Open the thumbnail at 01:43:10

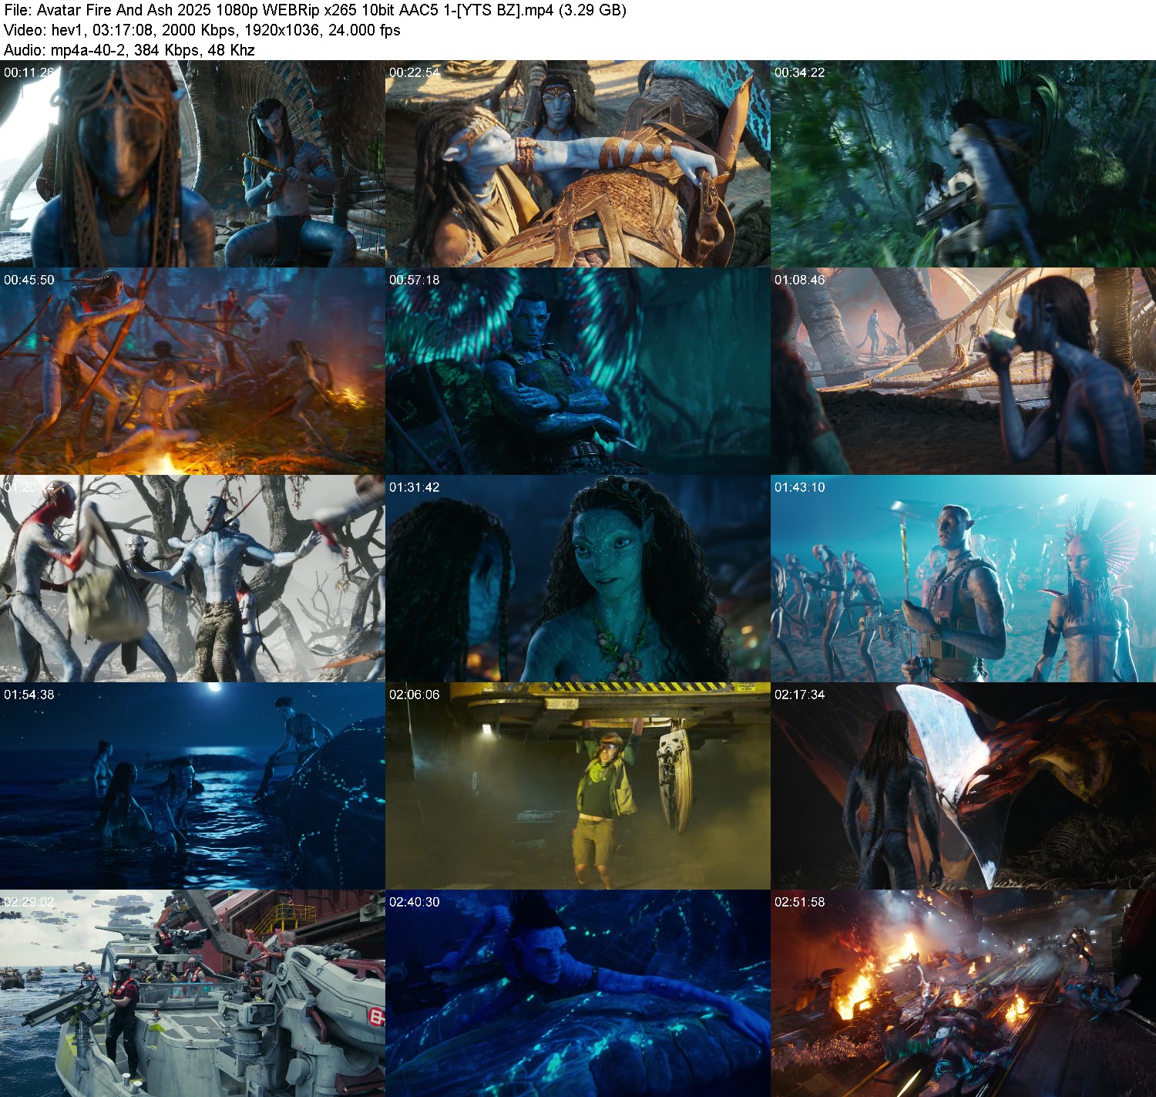pyautogui.click(x=963, y=579)
